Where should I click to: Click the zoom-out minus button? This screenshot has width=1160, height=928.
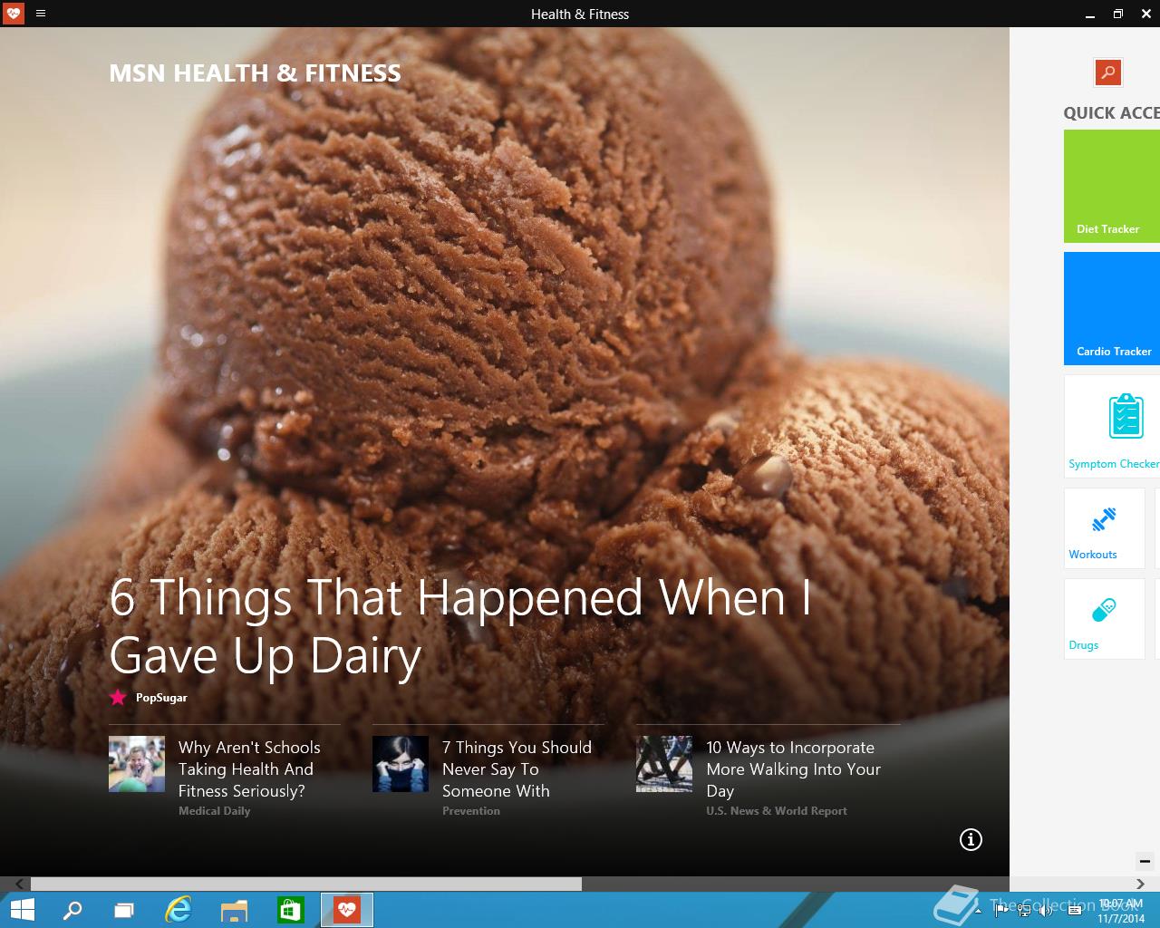point(1144,861)
